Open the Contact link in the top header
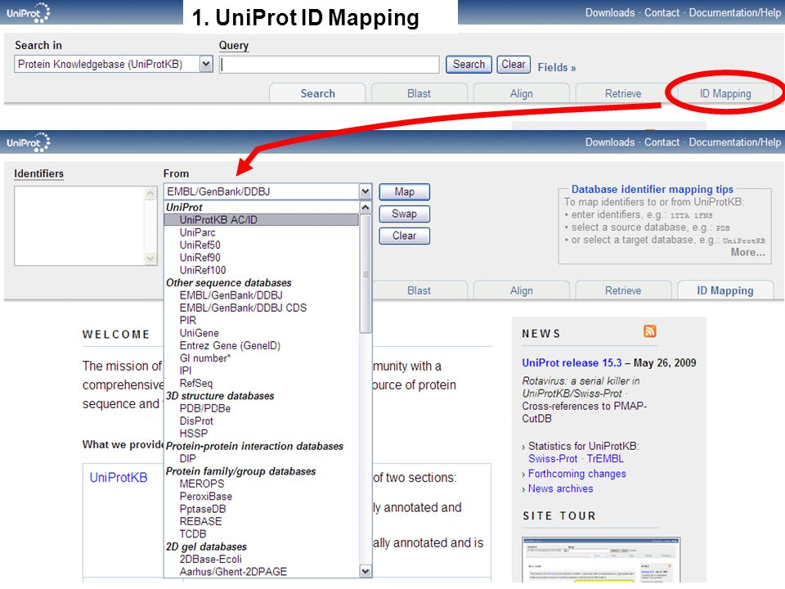Screen dimensions: 785x589 [662, 12]
